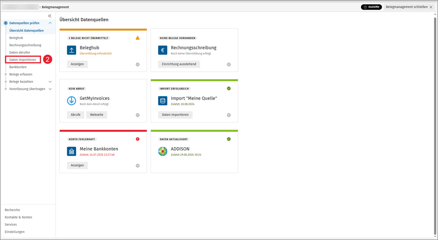Open Einstellungen in the bottom sidebar

click(14, 232)
